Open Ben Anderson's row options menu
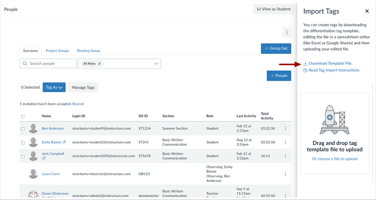The width and height of the screenshot is (376, 200). click(285, 129)
